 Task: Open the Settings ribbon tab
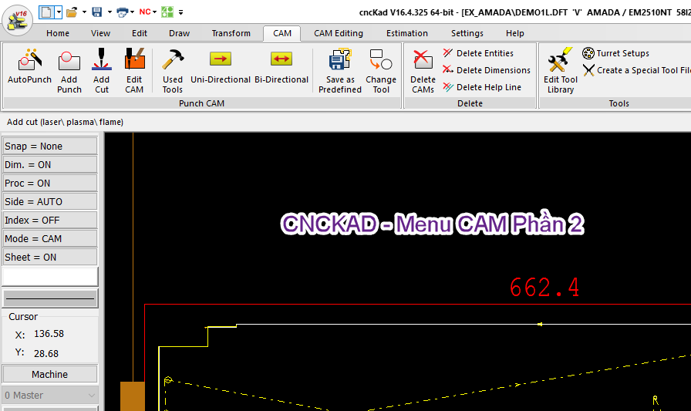tap(467, 33)
